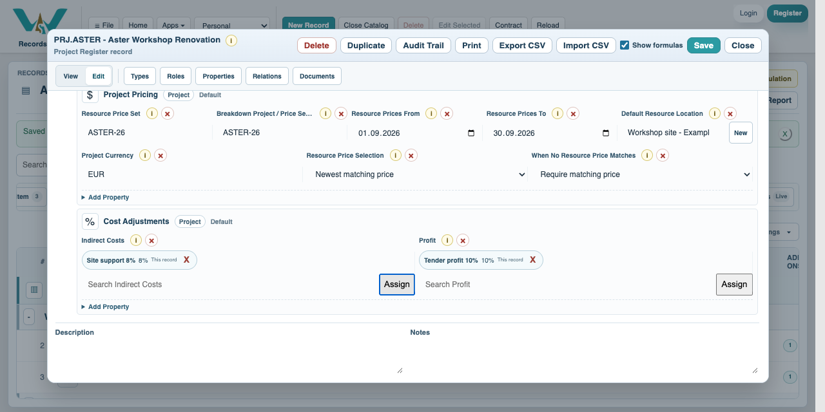Open the Properties tab
This screenshot has width=825, height=412.
(218, 76)
